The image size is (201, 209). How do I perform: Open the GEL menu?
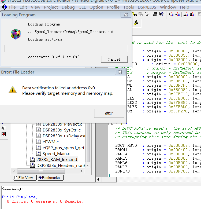82,7
